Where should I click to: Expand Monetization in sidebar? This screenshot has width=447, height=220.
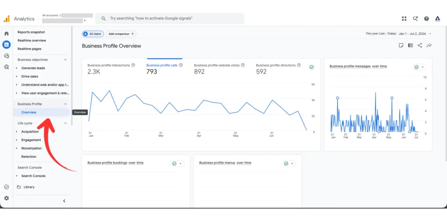tap(17, 148)
